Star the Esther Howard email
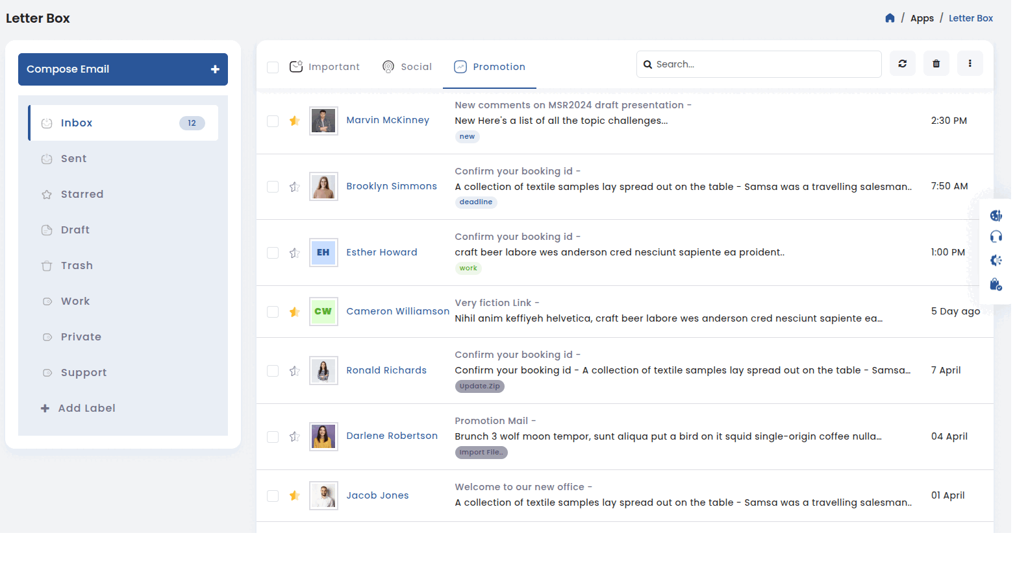The height and width of the screenshot is (579, 1028). pyautogui.click(x=294, y=253)
